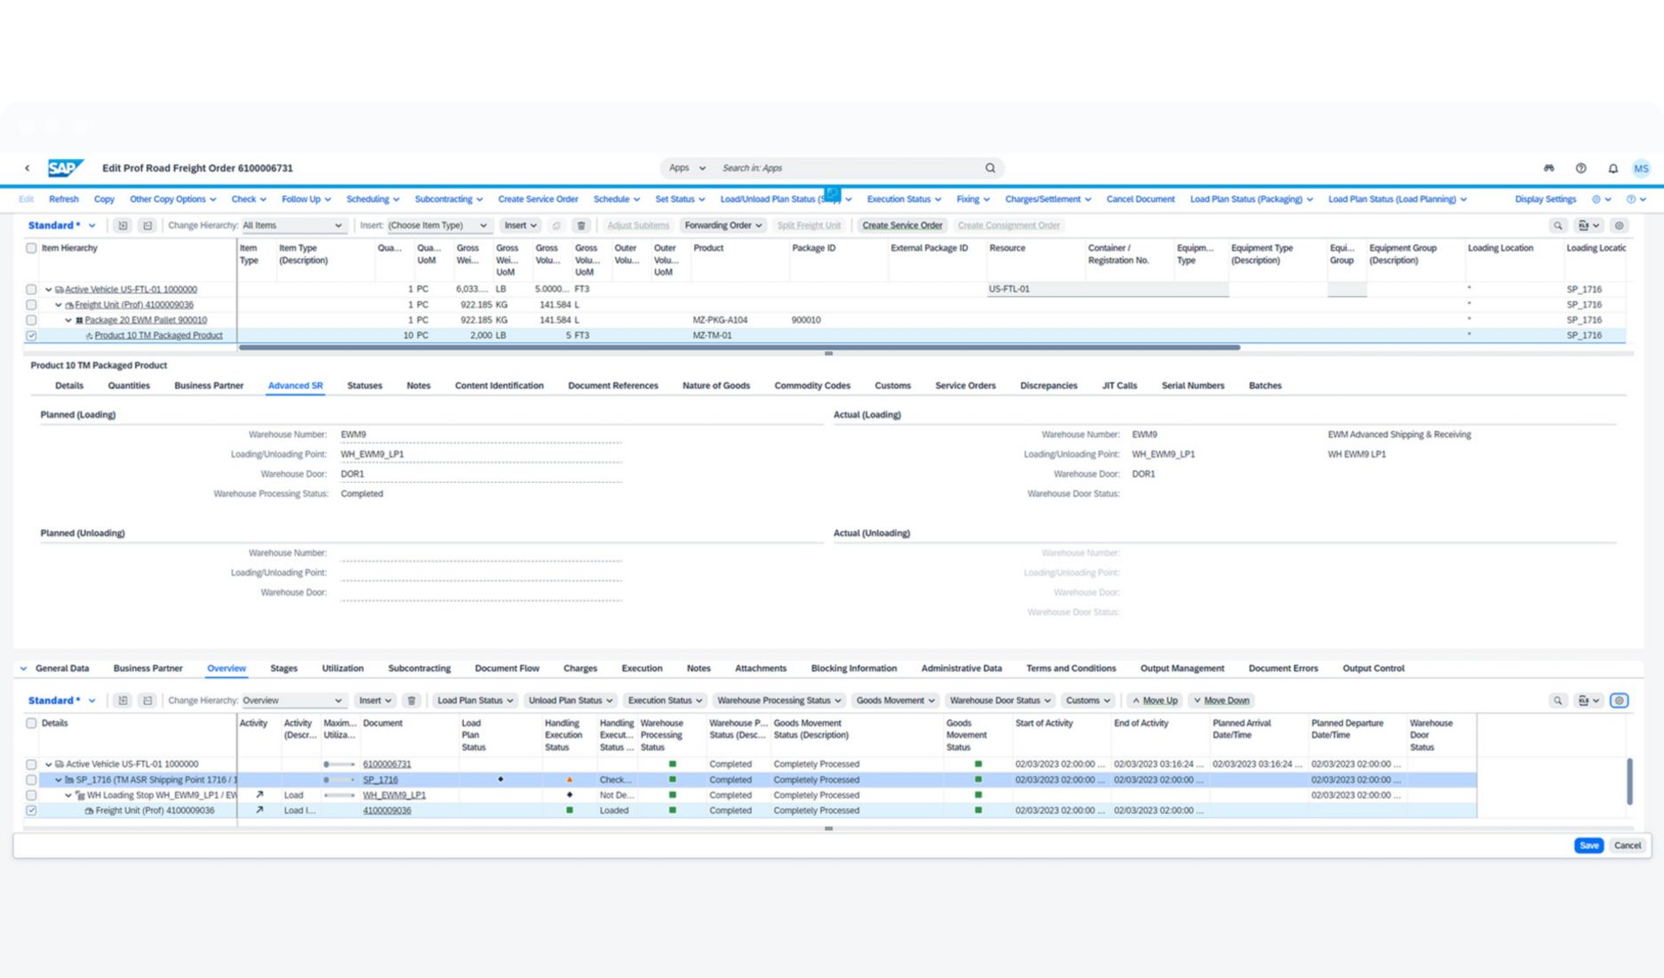This screenshot has height=978, width=1664.
Task: Check the Active Vehicle US-FTL-01 row checkbox in item hierarchy
Action: 31,290
